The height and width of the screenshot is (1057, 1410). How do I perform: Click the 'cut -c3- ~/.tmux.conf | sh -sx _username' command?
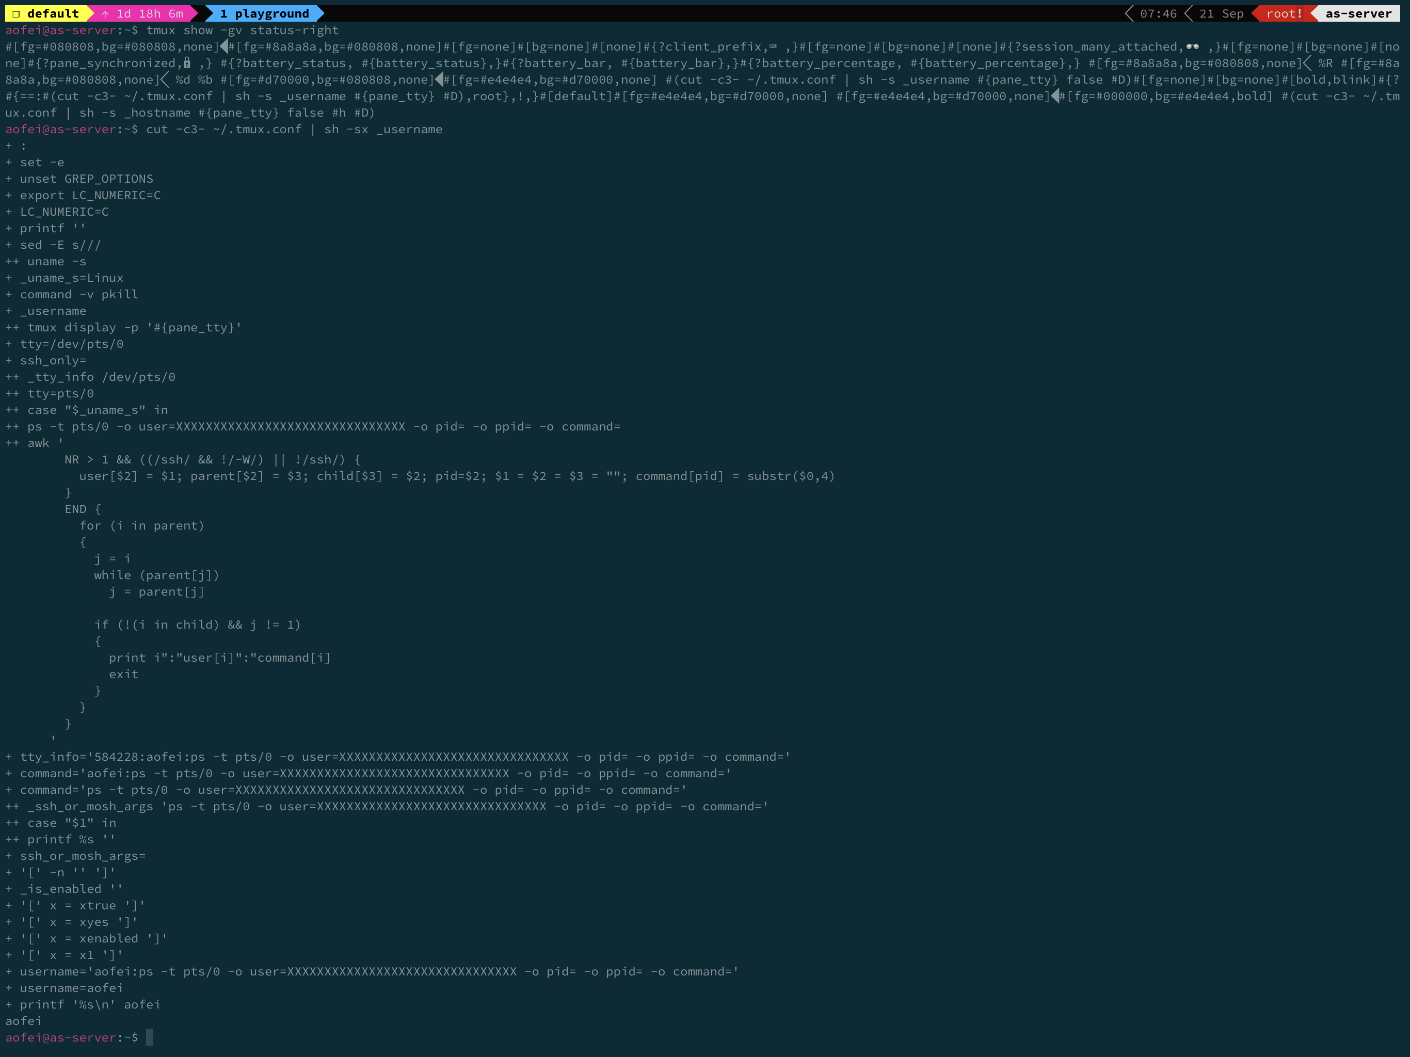point(294,130)
